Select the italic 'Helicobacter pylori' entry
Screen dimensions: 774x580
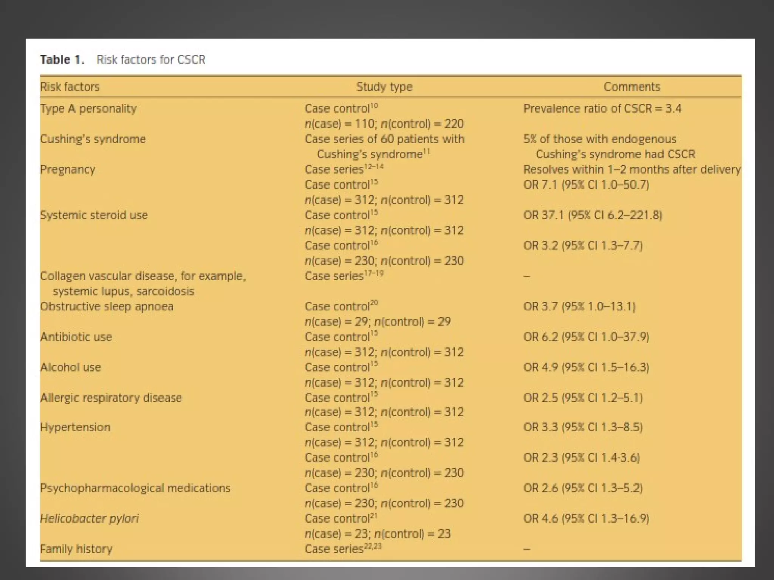pos(89,518)
